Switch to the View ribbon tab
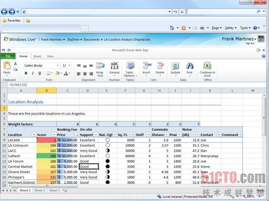Viewport: 269px width, 201px height. coord(50,56)
